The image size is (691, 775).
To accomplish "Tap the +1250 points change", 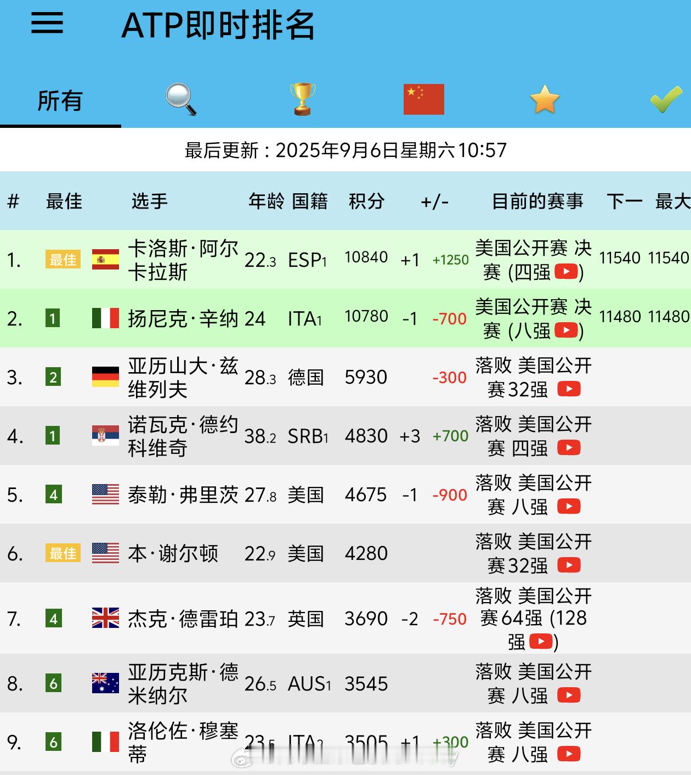I will (450, 260).
